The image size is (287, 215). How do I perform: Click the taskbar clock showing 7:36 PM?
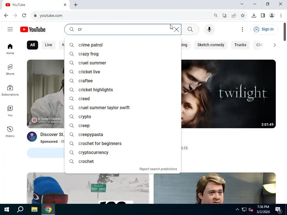[x=263, y=209]
